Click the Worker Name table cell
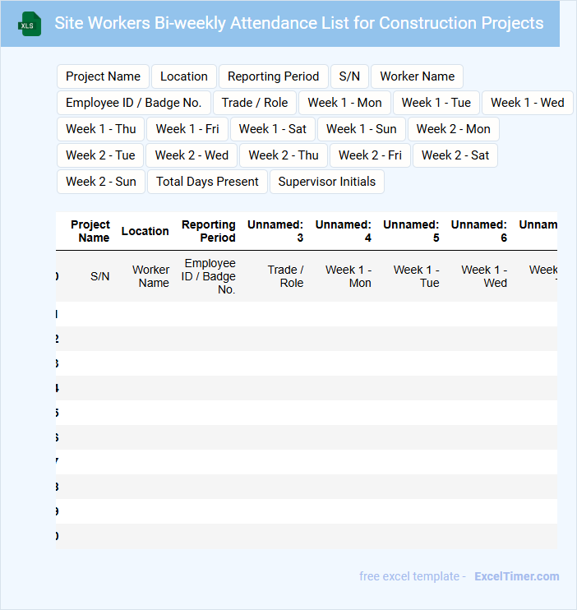This screenshot has width=577, height=610. [151, 276]
